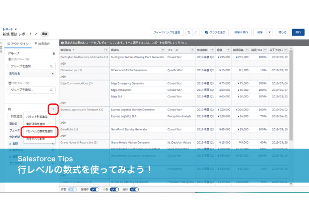Click Edge Emergency Generator cell
Viewport: 309px width, 205px height.
point(138,83)
